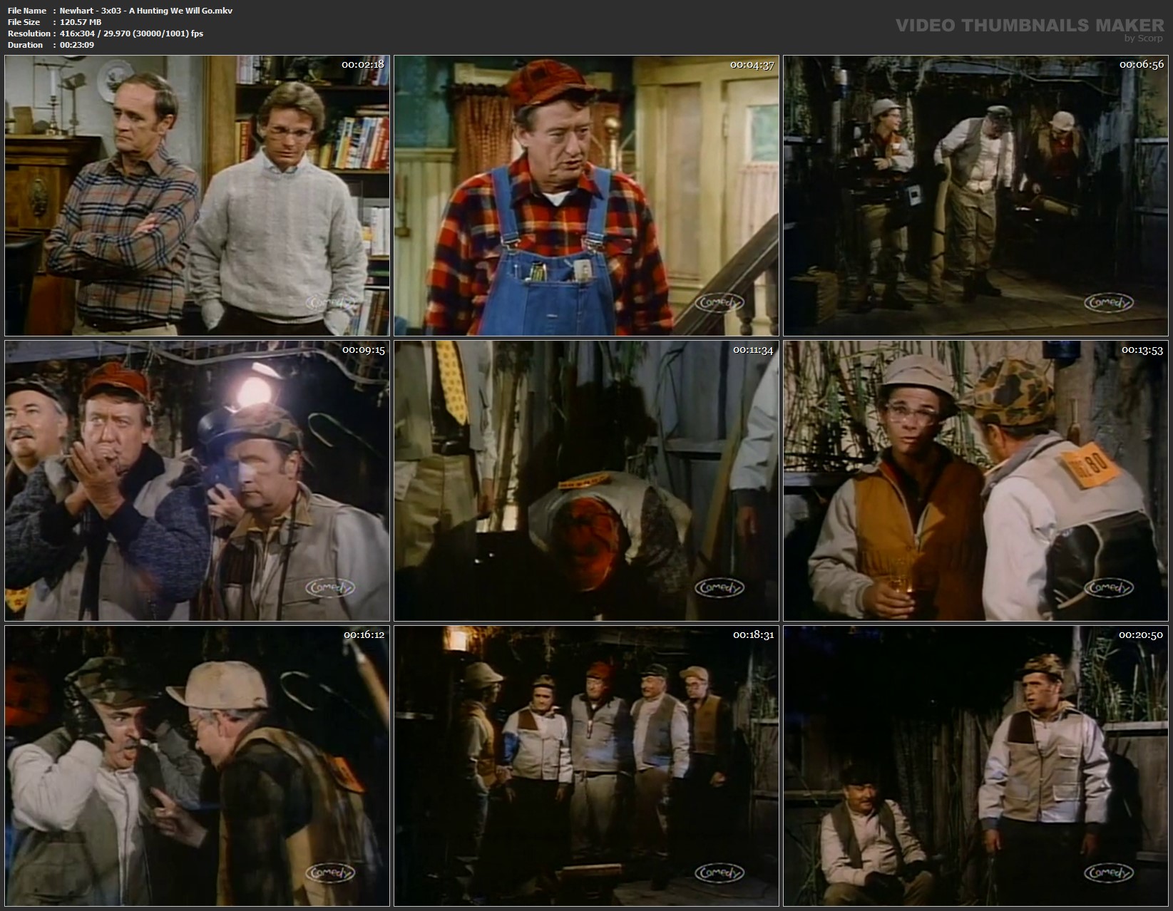Select the file name 'Newhart - 3x03 - A Hunting We Will Go.mkv'
The image size is (1173, 911).
click(146, 11)
